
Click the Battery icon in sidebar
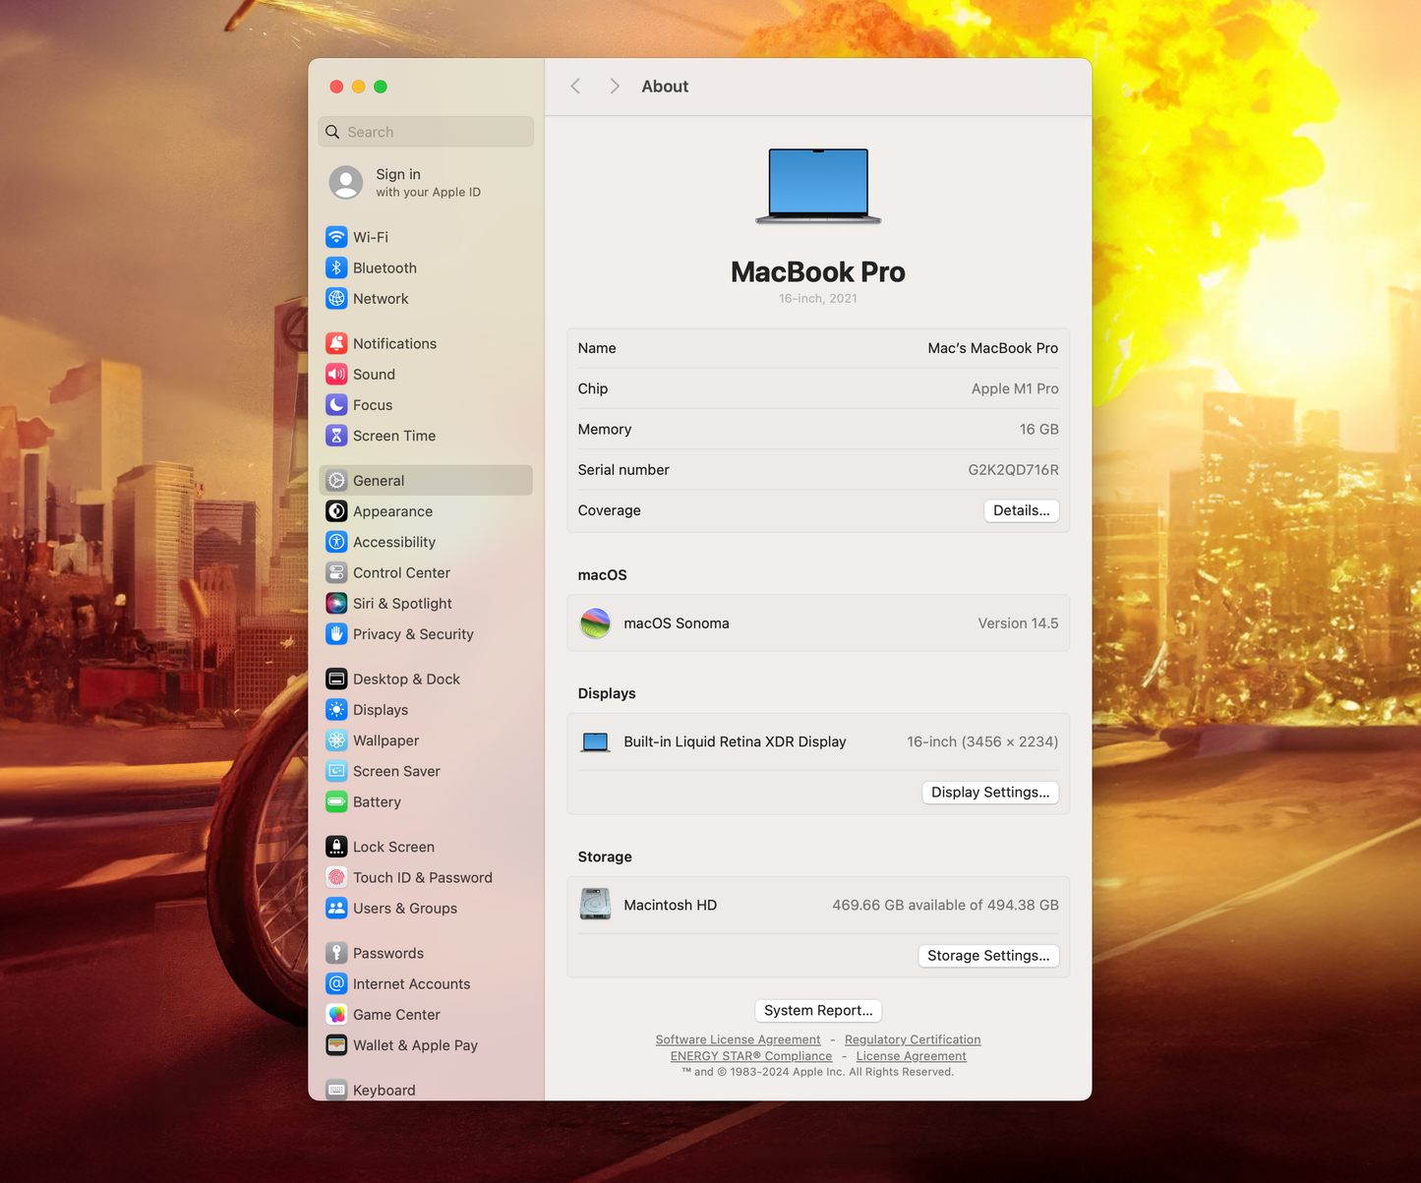336,801
